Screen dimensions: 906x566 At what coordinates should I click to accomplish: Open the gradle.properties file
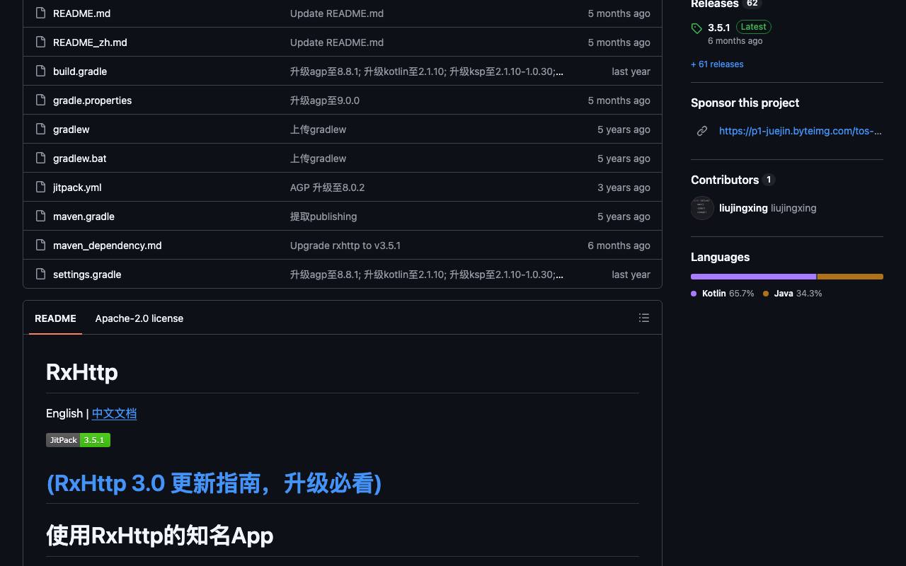point(92,100)
